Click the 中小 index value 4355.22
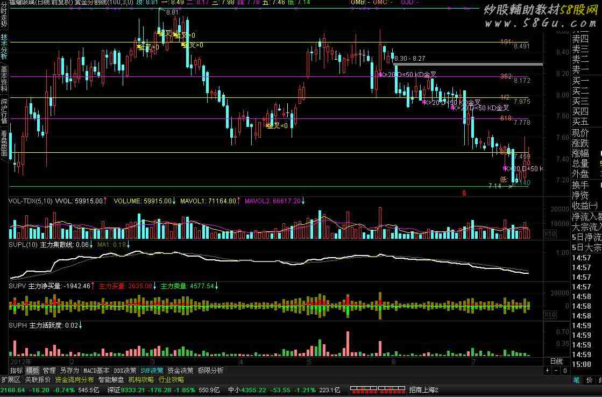The height and width of the screenshot is (397, 602). pyautogui.click(x=253, y=390)
